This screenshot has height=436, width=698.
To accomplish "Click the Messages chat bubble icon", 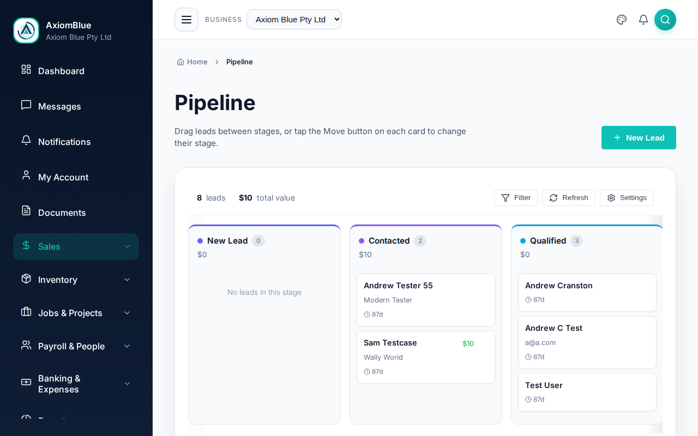I will pos(26,105).
